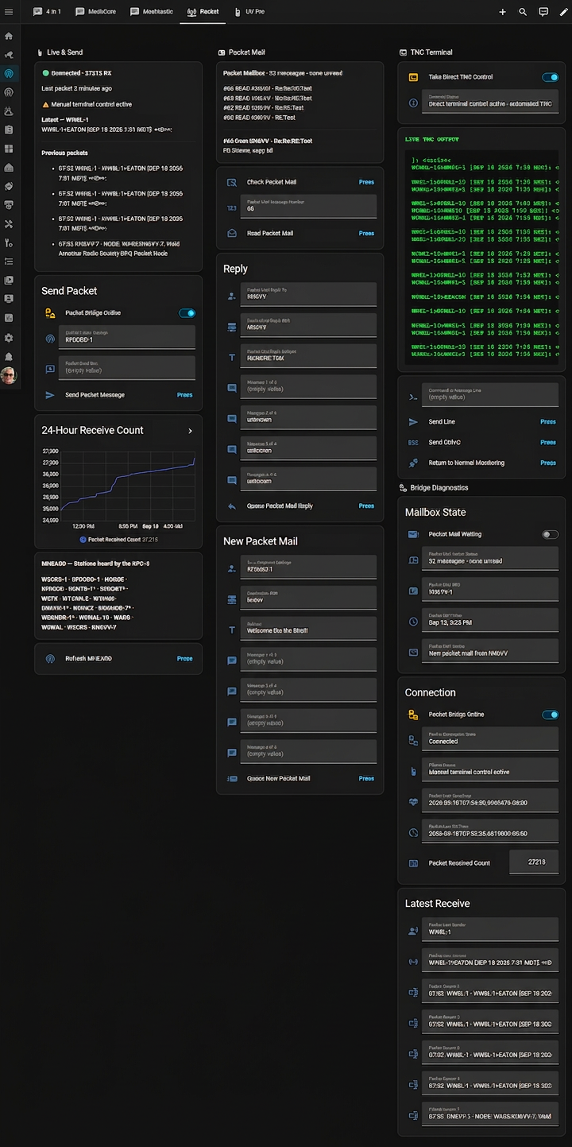Click Press beside Refresh MHEARD
The image size is (572, 1147).
[x=184, y=658]
